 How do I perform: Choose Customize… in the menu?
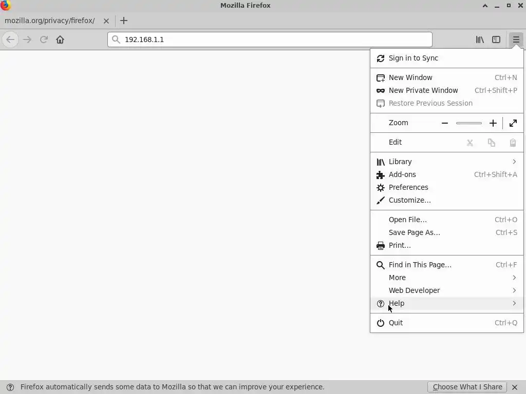pos(446,201)
